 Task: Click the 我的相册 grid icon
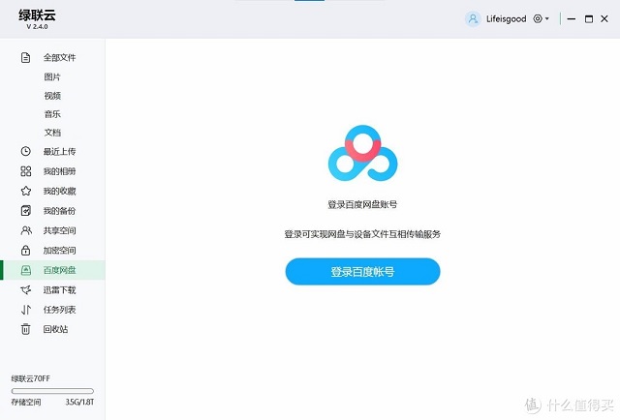coord(26,171)
